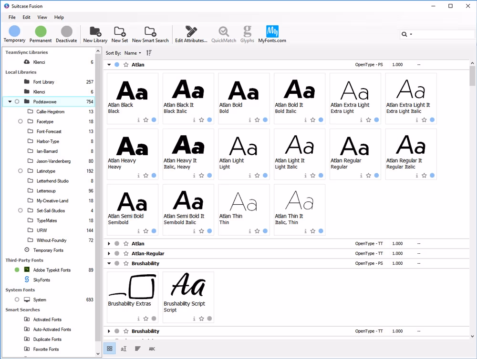Switch to ABC specimen preview view
Image resolution: width=477 pixels, height=359 pixels.
click(152, 349)
